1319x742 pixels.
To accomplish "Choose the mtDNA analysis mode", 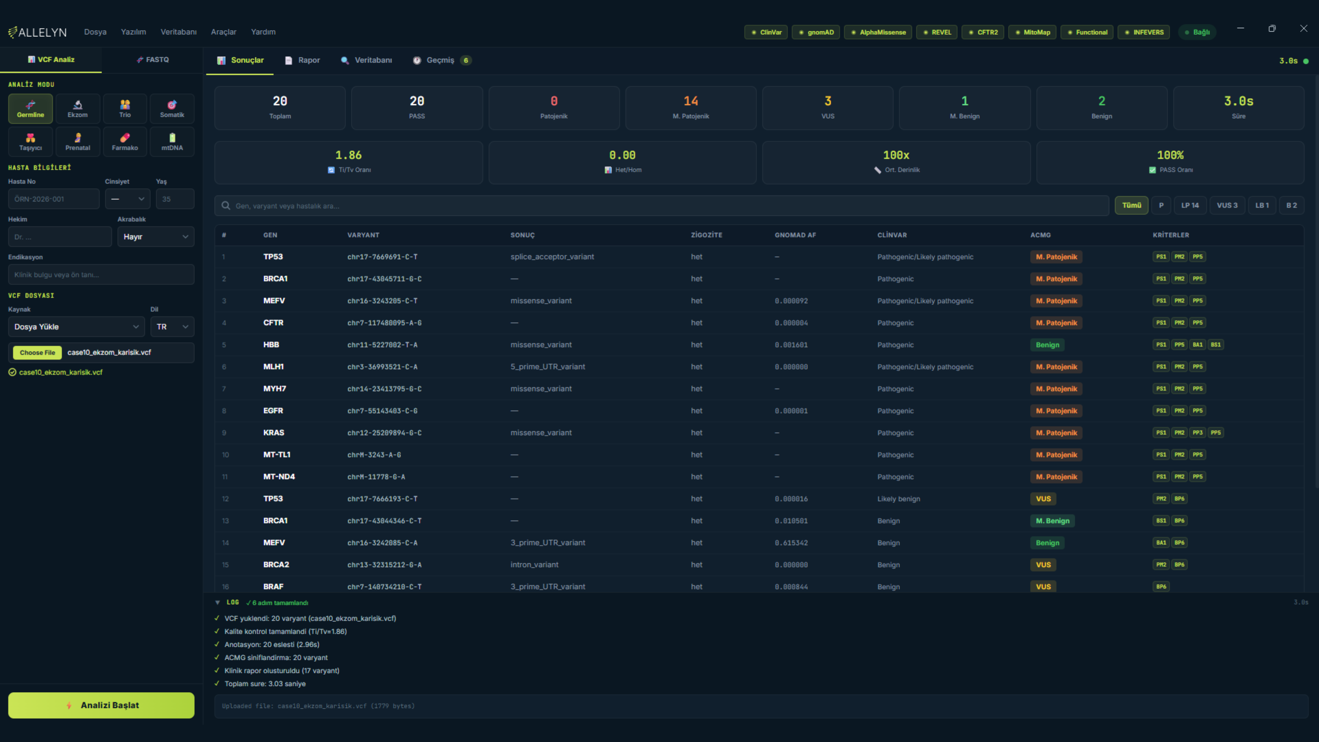I will coord(172,141).
